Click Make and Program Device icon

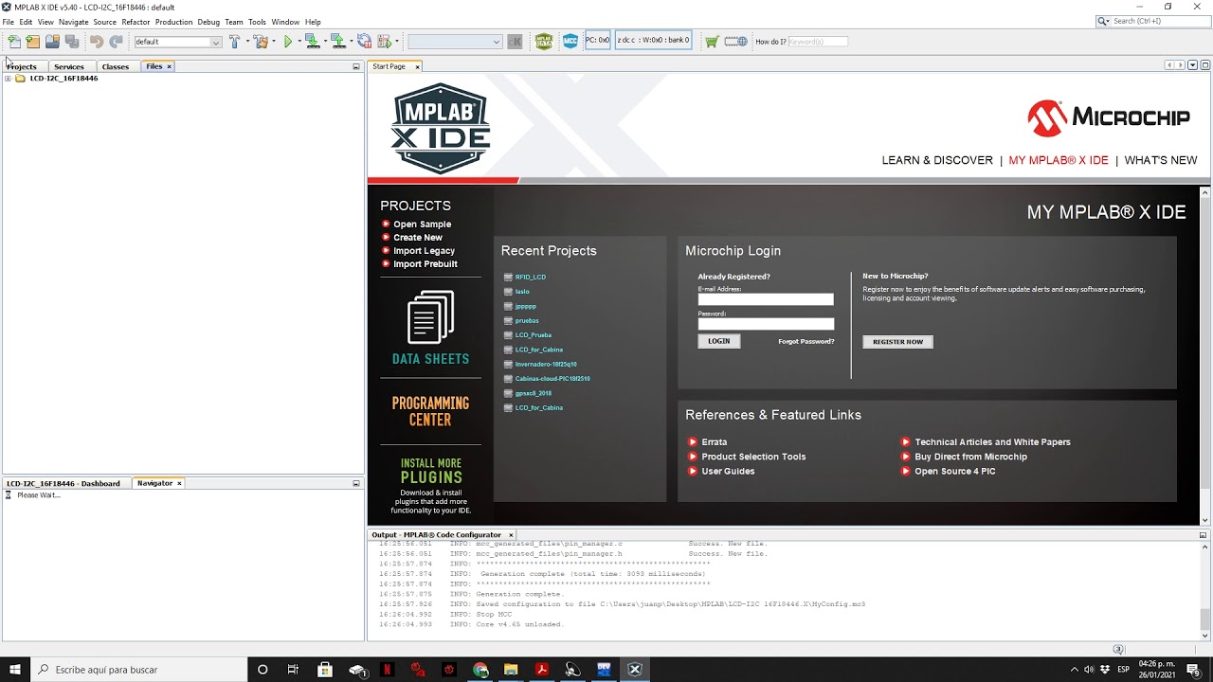[x=312, y=42]
